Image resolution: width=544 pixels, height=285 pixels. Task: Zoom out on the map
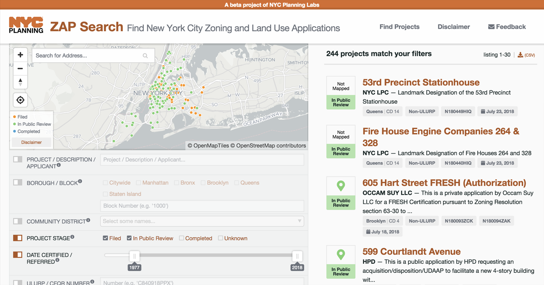(20, 69)
